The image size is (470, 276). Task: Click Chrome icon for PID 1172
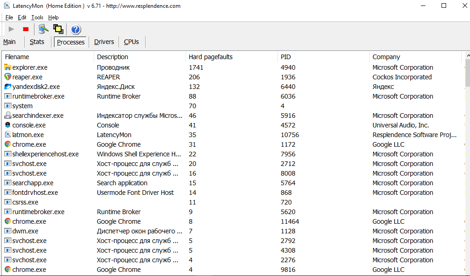click(8, 144)
